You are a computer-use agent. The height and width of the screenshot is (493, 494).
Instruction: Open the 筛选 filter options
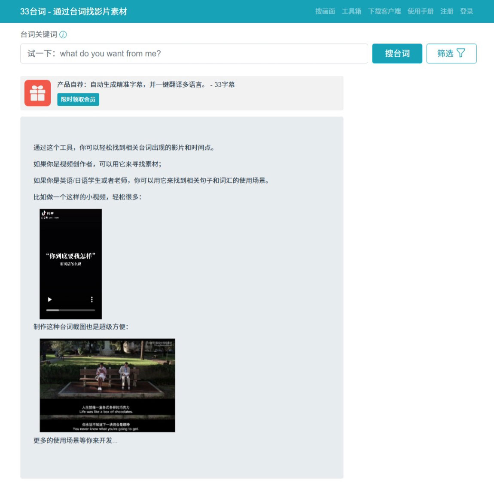click(451, 53)
